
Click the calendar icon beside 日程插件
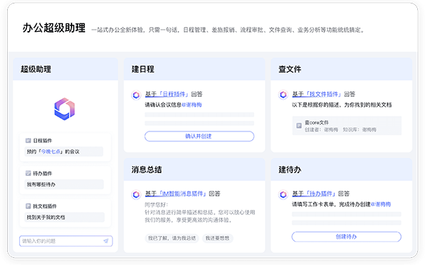click(x=28, y=141)
